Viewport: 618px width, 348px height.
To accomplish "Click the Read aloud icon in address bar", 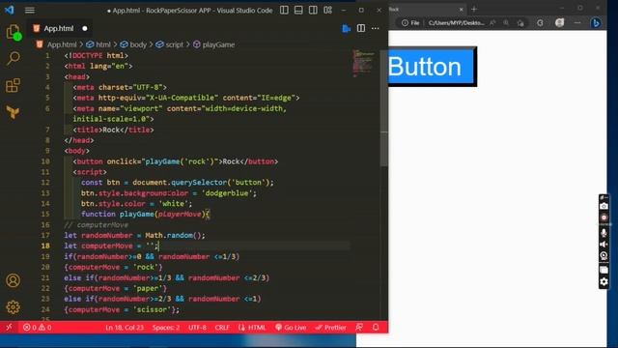I will [x=492, y=23].
